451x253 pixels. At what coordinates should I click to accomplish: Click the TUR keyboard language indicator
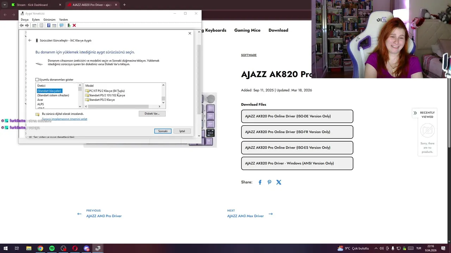pyautogui.click(x=419, y=248)
